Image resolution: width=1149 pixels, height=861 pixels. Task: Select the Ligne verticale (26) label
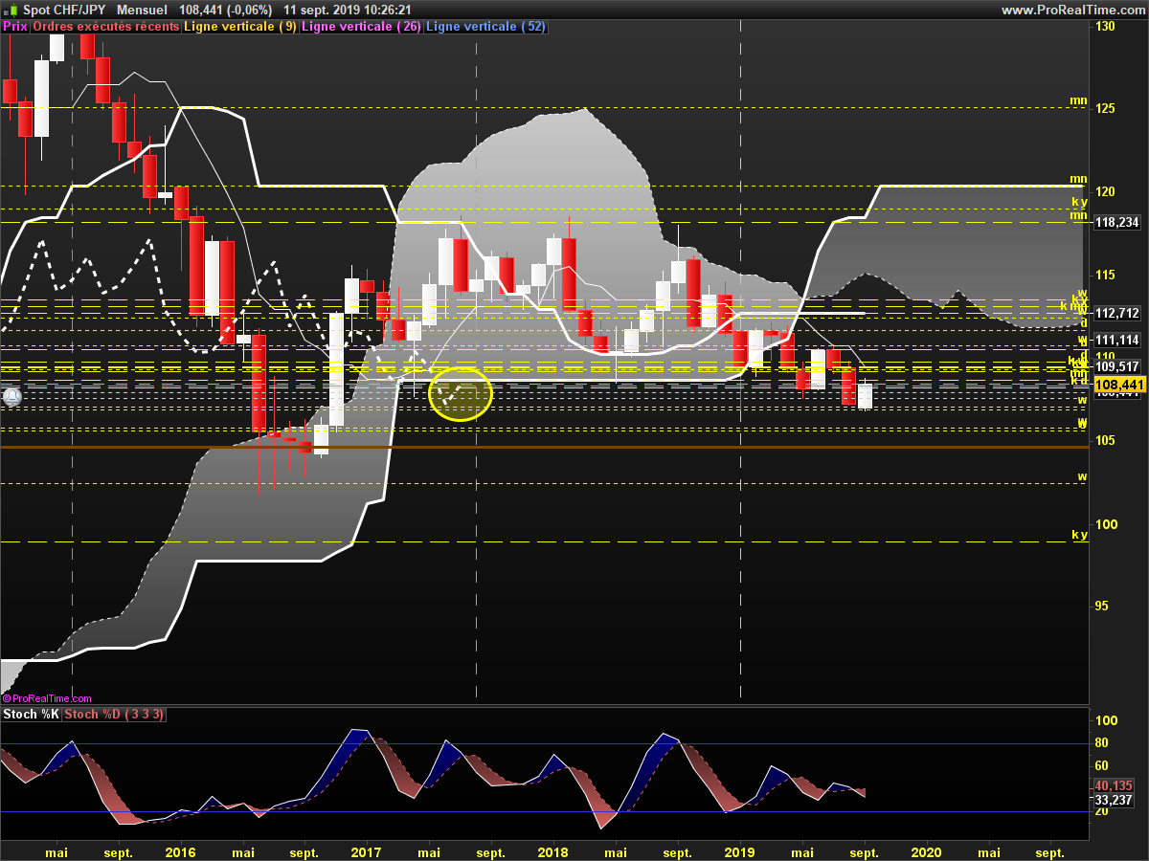(x=362, y=27)
